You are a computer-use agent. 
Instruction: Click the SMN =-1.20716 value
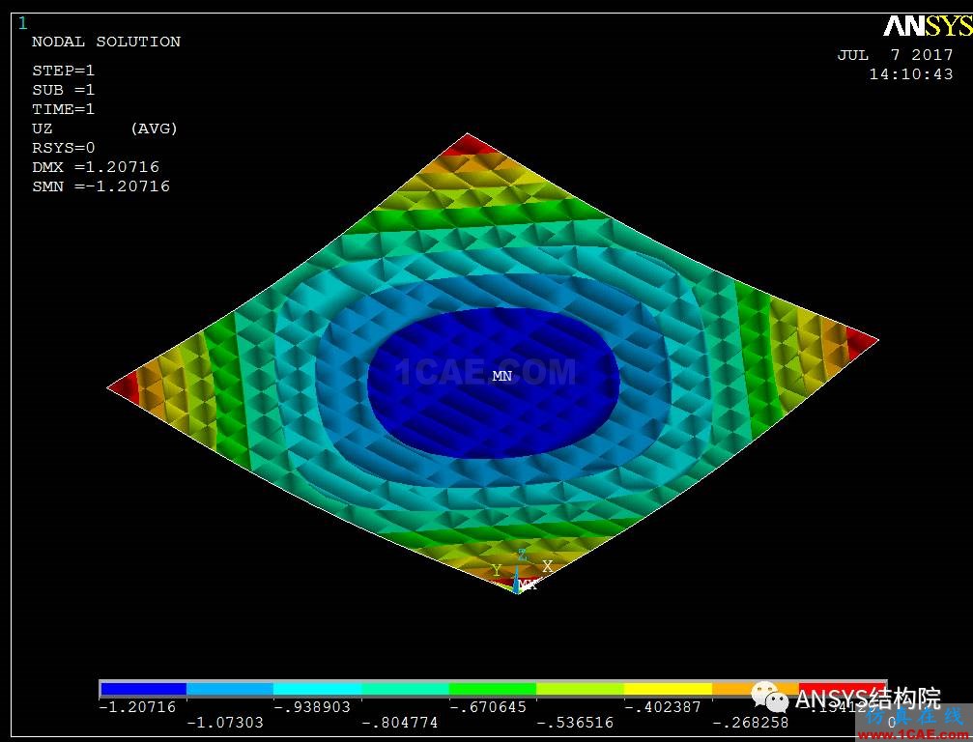point(101,186)
